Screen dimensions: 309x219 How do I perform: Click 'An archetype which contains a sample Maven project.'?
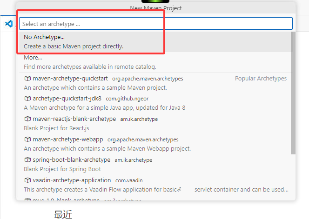pyautogui.click(x=95, y=87)
